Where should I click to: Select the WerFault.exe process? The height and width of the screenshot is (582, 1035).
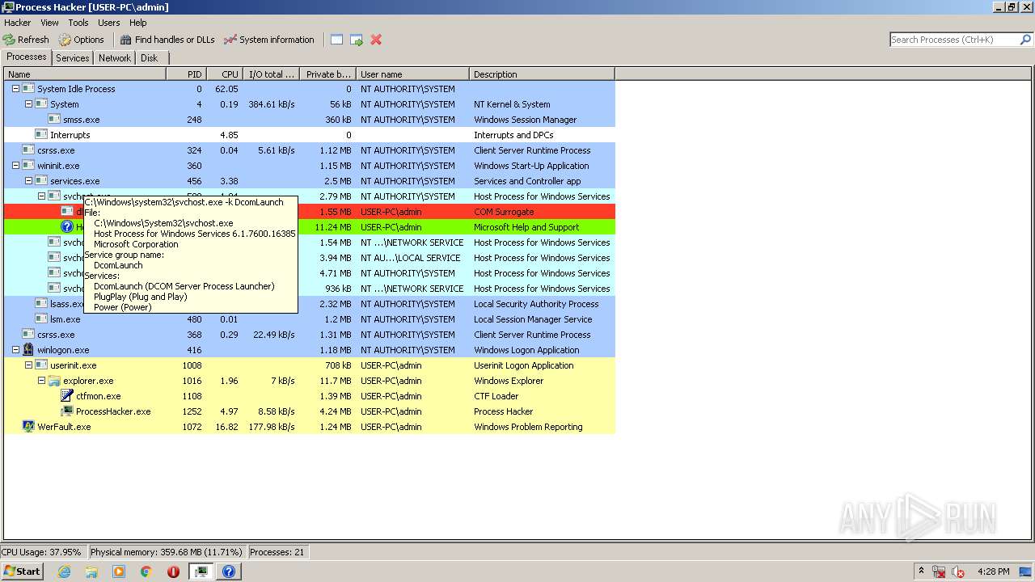pyautogui.click(x=310, y=427)
